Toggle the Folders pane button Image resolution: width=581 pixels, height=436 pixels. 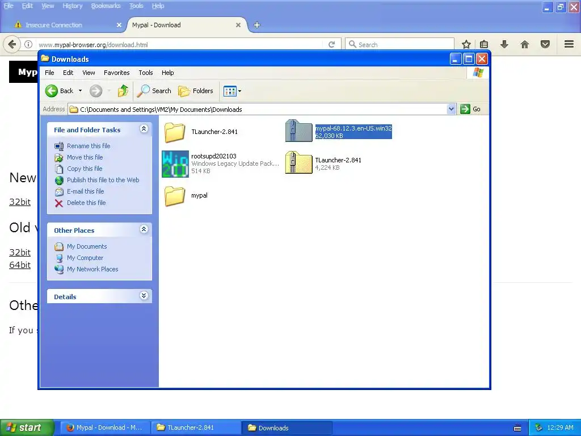click(x=196, y=91)
